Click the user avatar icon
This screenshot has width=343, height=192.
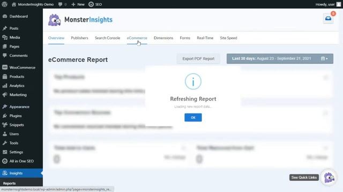(x=339, y=4)
